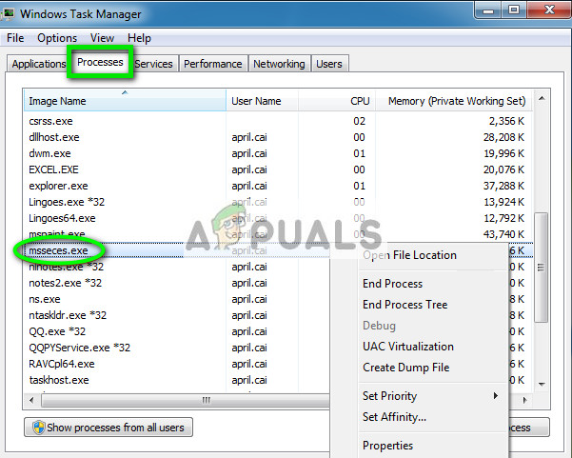Image resolution: width=572 pixels, height=458 pixels.
Task: Select Create Dump File option
Action: pyautogui.click(x=405, y=368)
